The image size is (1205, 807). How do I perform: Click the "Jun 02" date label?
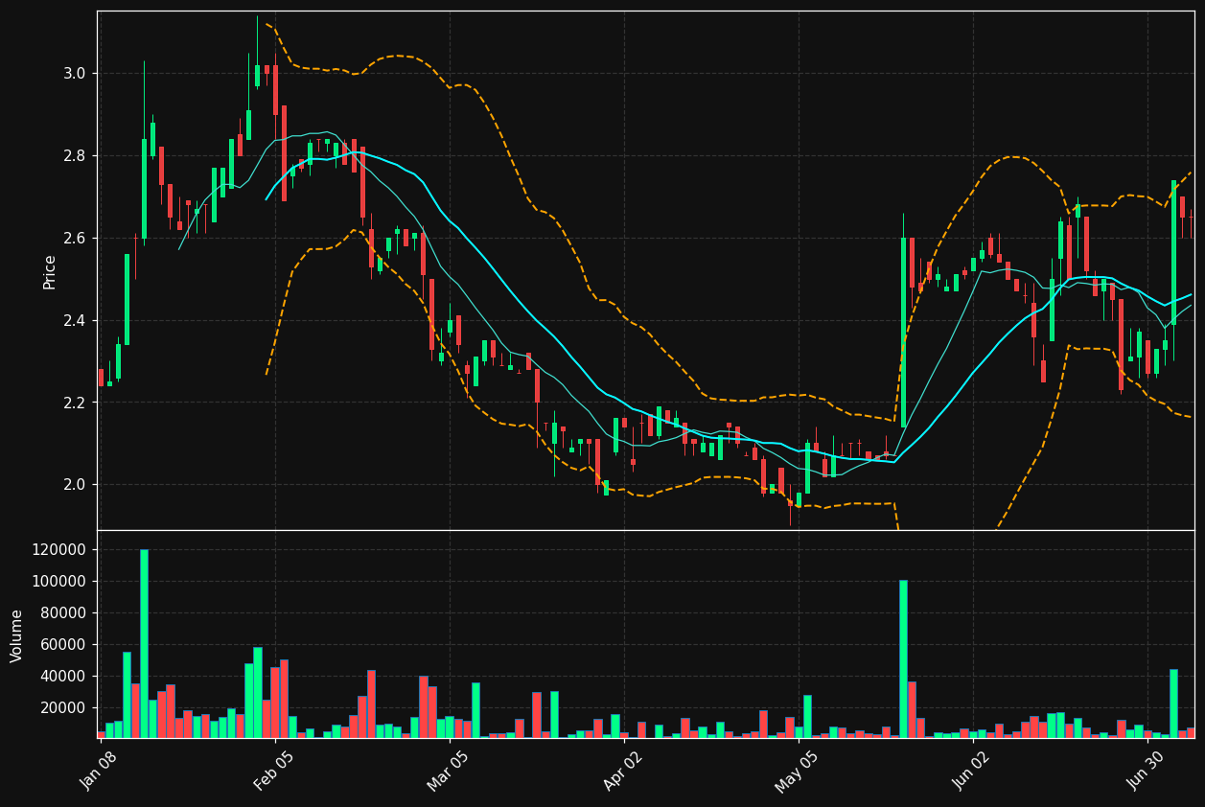[x=972, y=770]
